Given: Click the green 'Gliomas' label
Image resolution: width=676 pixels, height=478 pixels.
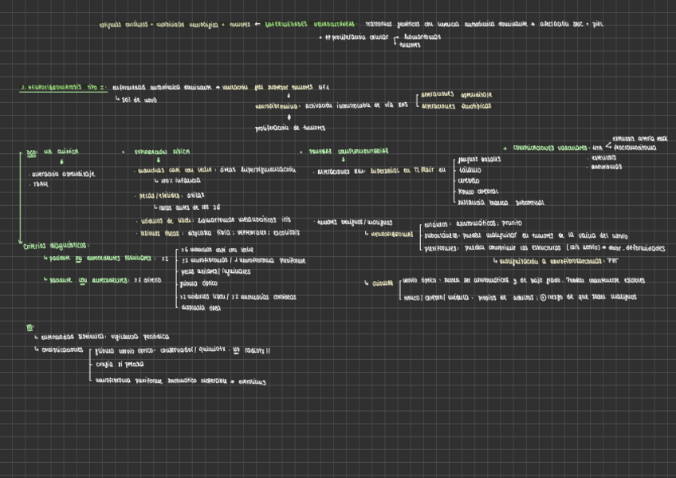Looking at the screenshot, I should point(383,282).
